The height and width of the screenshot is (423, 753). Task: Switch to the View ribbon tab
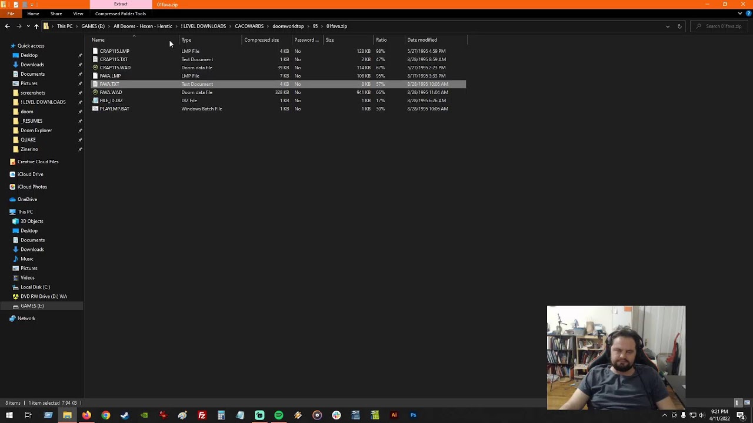[78, 14]
